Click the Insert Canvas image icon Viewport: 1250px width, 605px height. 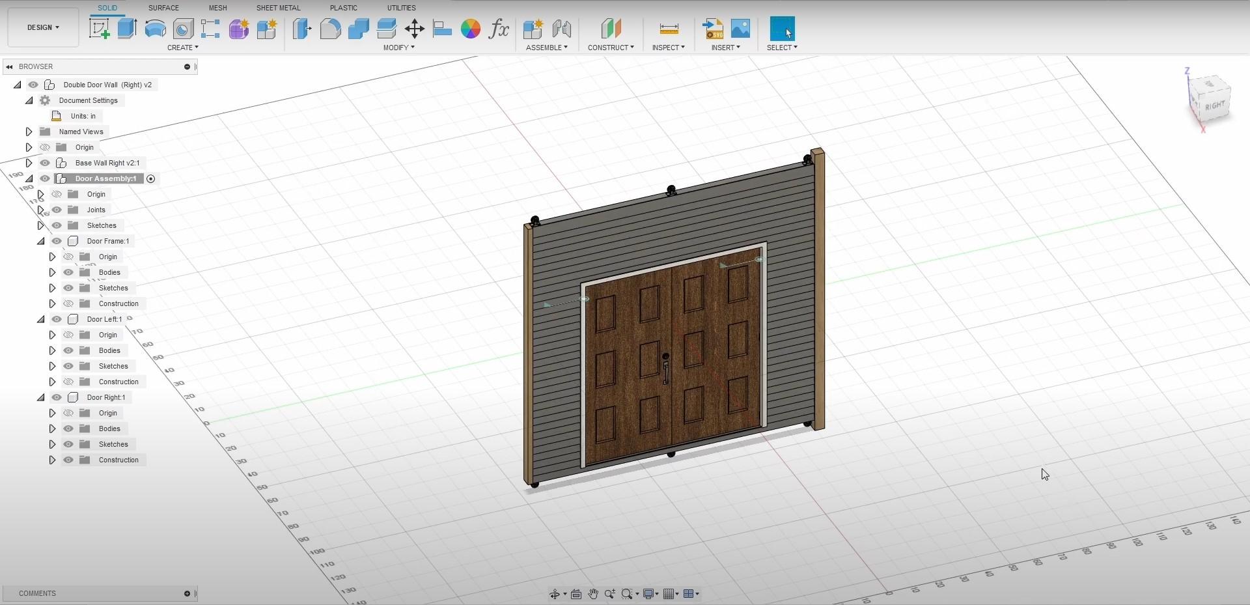740,29
